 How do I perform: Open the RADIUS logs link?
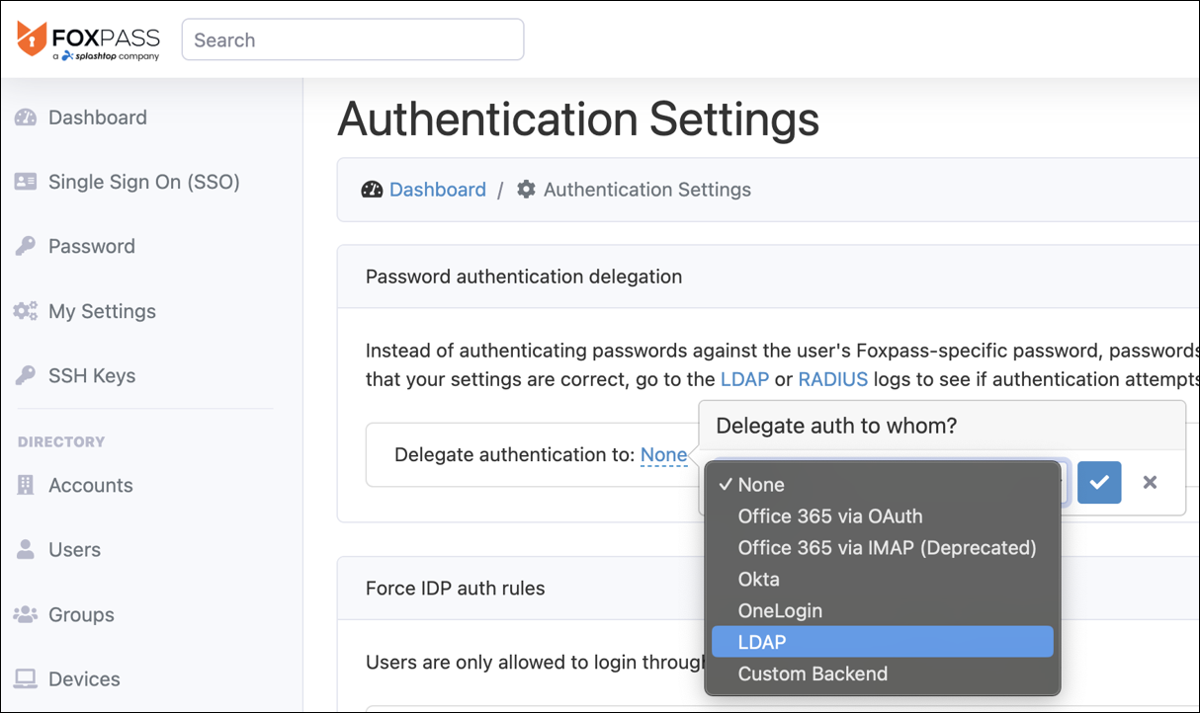pos(833,379)
